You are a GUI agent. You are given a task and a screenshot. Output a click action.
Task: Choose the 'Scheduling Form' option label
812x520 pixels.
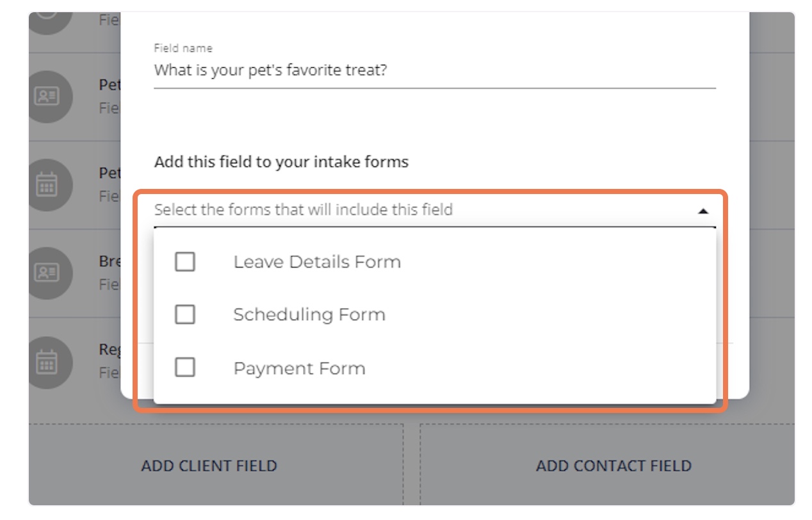pyautogui.click(x=309, y=315)
